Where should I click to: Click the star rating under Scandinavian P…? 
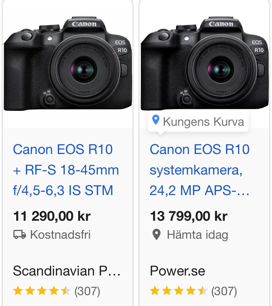[x=42, y=291]
